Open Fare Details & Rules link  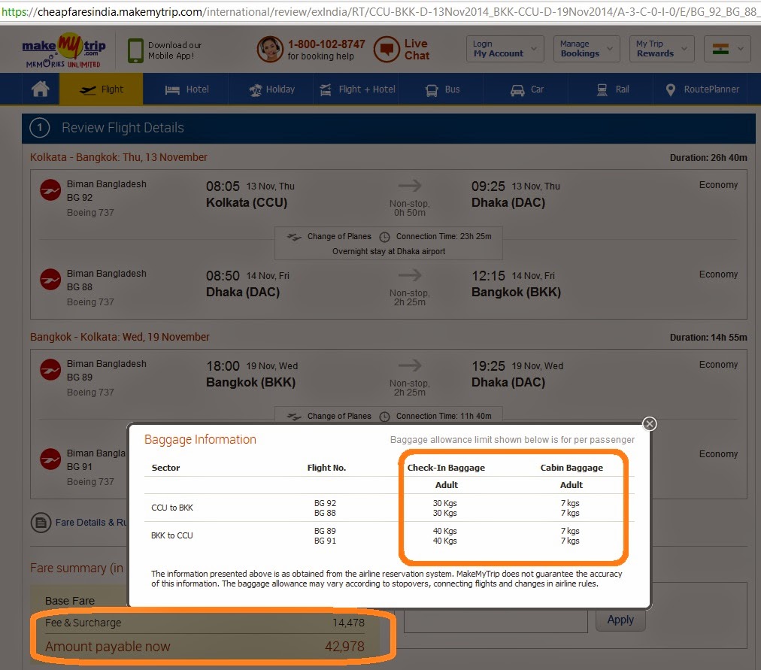91,523
